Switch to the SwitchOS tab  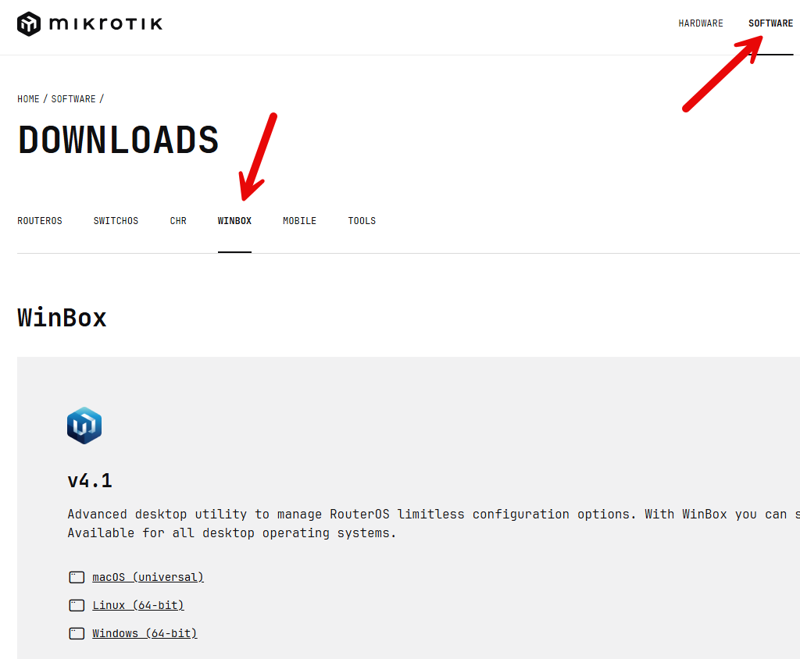point(116,221)
